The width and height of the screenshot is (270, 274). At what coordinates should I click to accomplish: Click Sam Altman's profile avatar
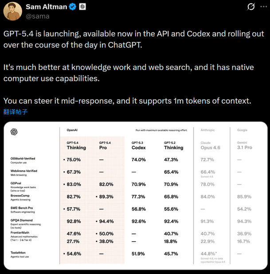tap(12, 11)
